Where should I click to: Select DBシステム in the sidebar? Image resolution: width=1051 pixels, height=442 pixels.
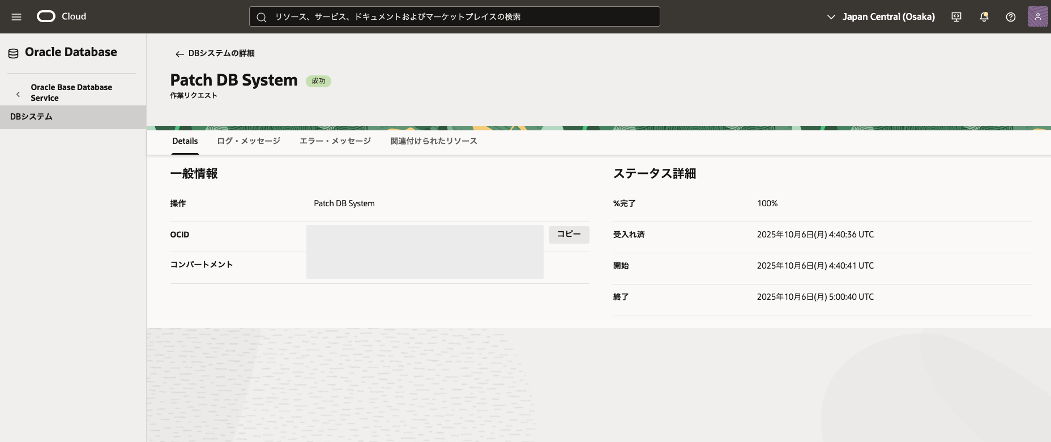pos(31,117)
